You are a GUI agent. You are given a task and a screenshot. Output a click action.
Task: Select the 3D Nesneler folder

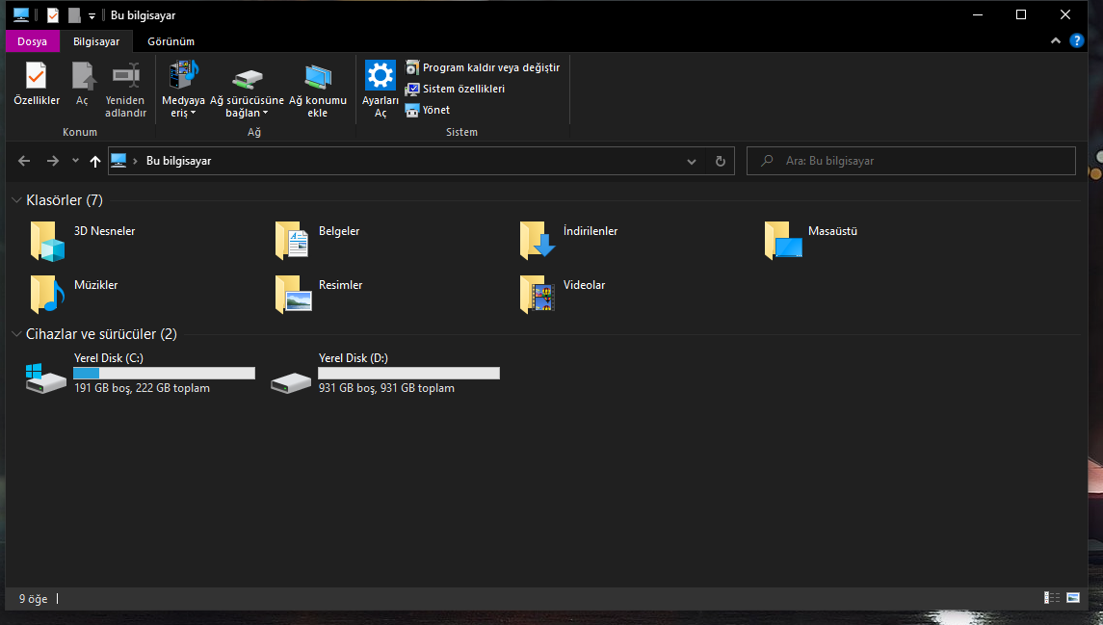pyautogui.click(x=82, y=241)
